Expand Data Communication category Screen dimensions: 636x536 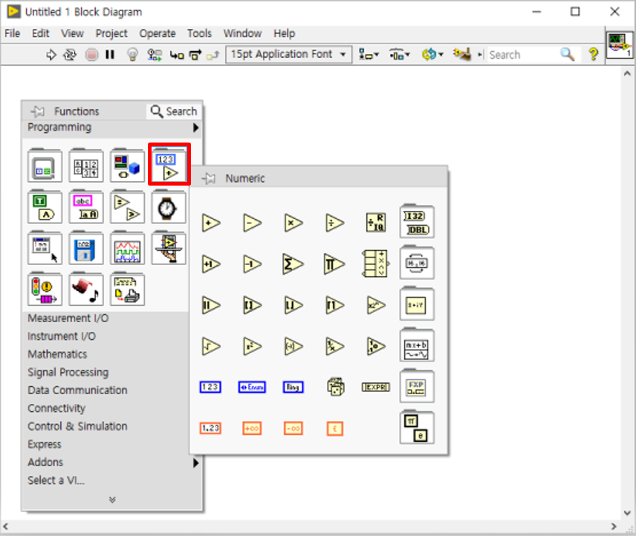(x=77, y=390)
